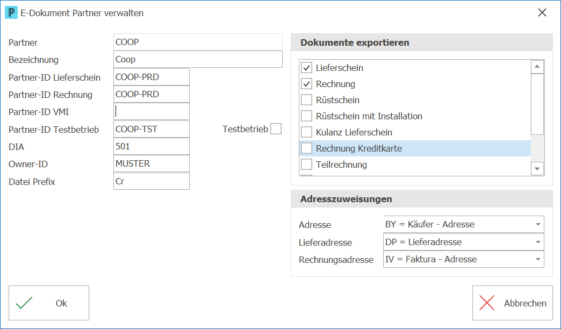Enable the Testbetrieb checkbox

[x=276, y=129]
